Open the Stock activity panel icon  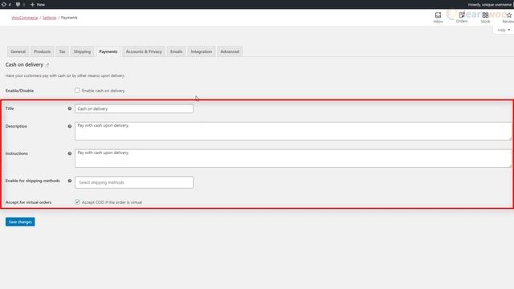485,15
